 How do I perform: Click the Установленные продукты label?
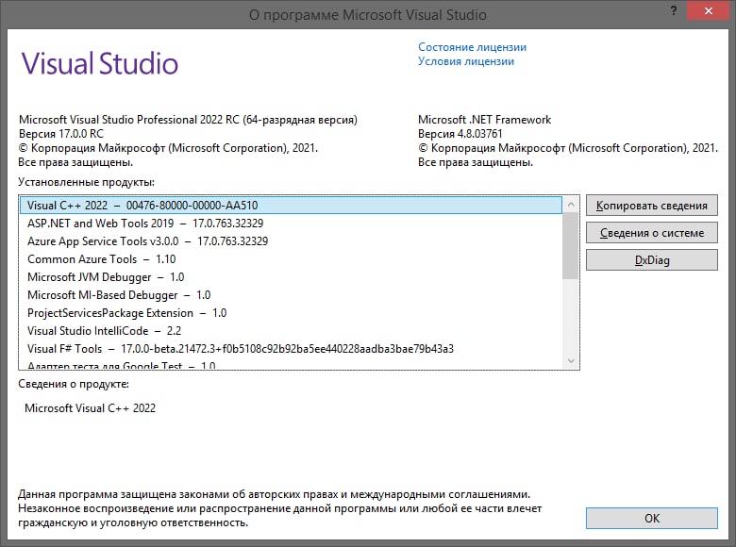click(87, 182)
